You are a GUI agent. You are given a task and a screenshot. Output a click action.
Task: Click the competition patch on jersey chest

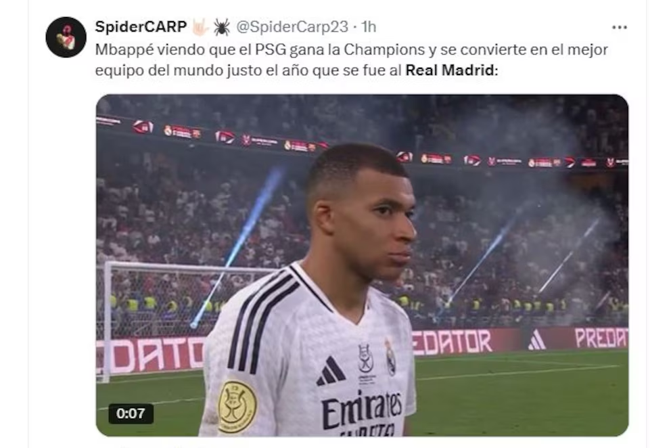tap(365, 359)
